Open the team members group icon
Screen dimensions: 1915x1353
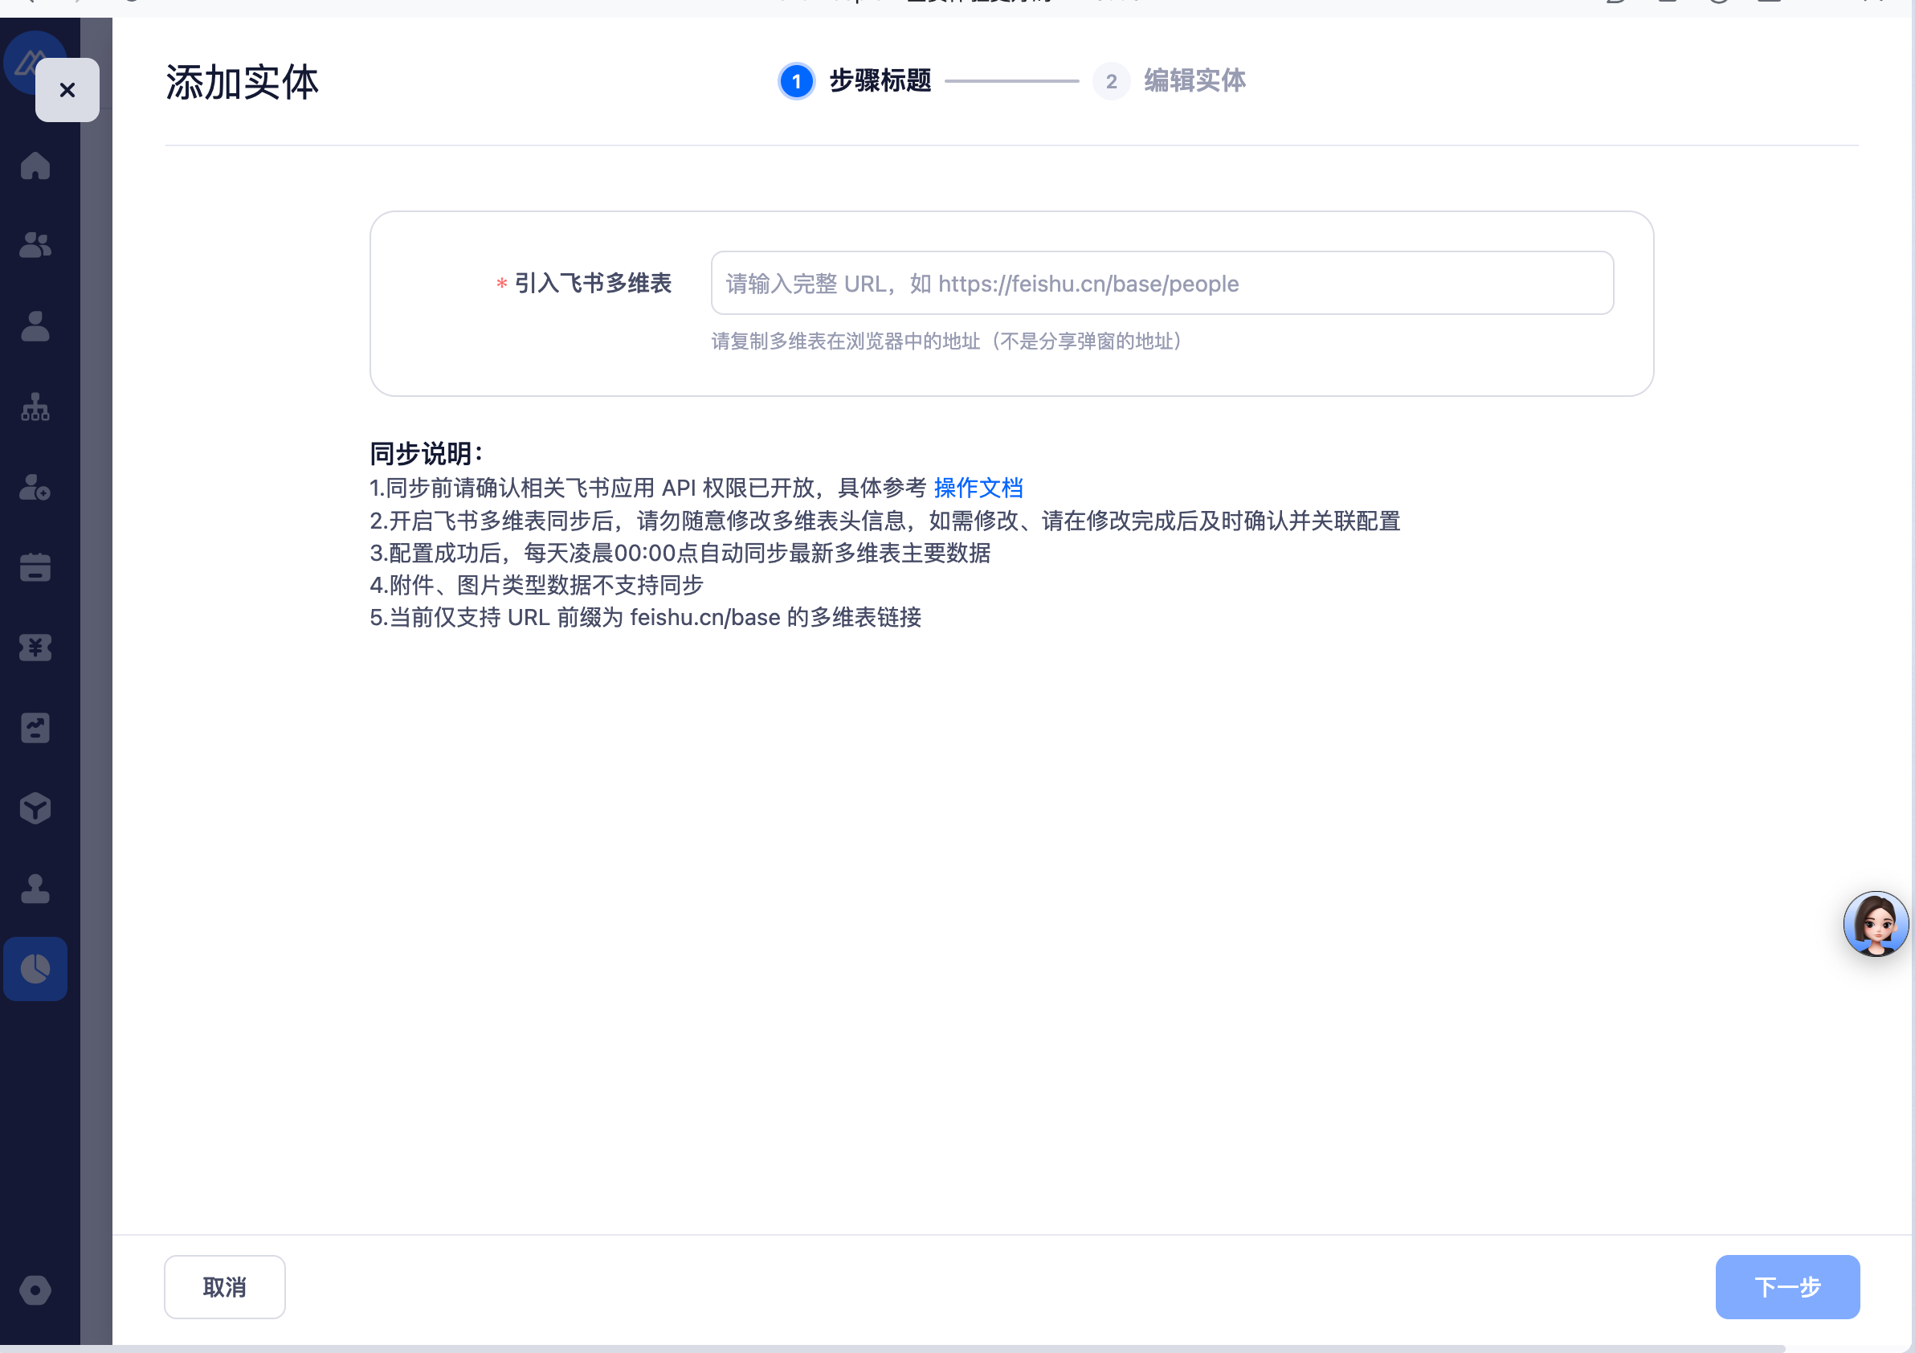pyautogui.click(x=35, y=245)
